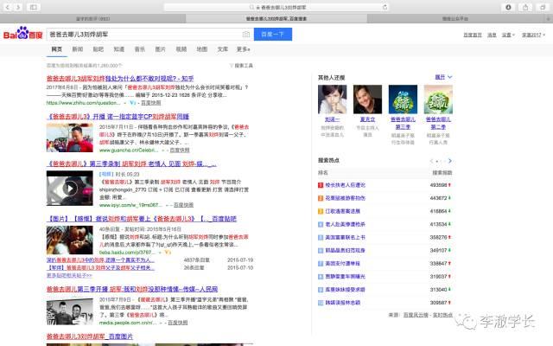The image size is (553, 346).
Task: Click the Tieba result thumbnail image
Action: (x=70, y=240)
